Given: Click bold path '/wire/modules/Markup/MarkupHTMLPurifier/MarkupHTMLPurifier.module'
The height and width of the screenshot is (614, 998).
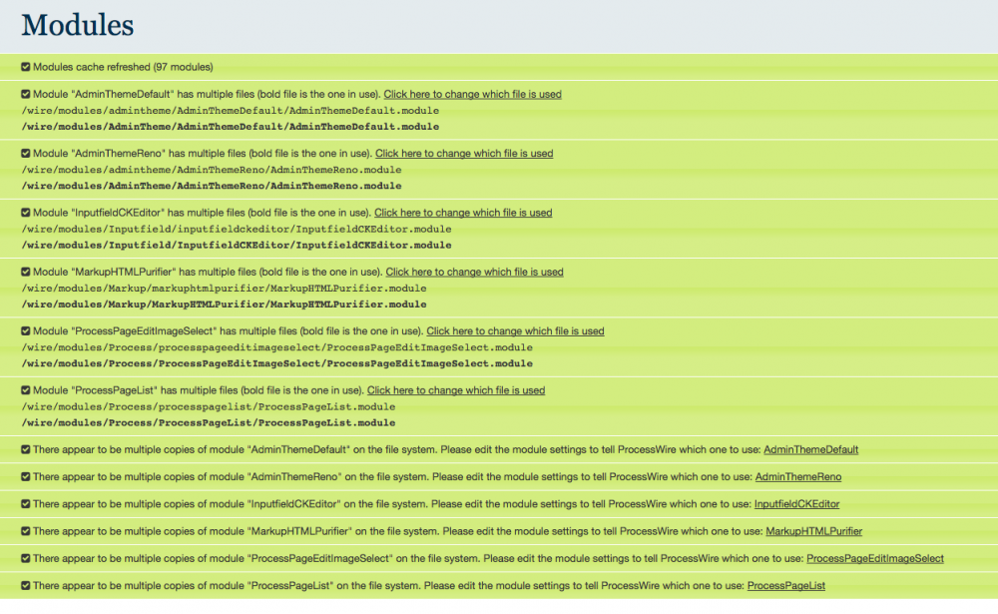Looking at the screenshot, I should click(224, 305).
